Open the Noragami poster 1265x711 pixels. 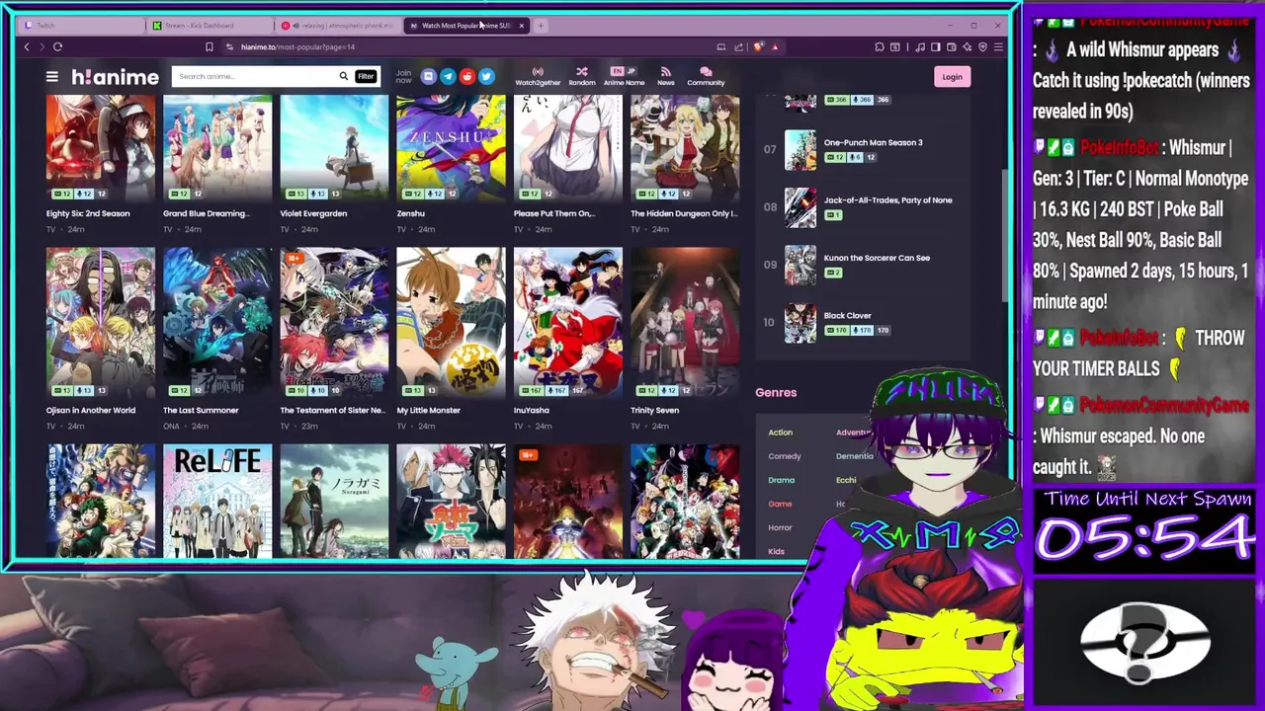point(334,502)
